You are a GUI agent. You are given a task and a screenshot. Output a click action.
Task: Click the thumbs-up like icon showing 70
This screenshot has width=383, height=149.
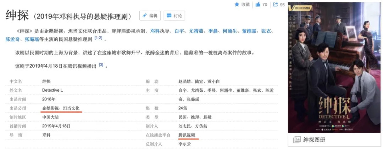coord(258,4)
